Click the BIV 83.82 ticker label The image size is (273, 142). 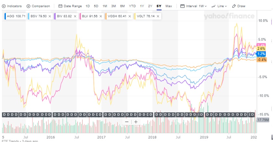tap(64, 16)
